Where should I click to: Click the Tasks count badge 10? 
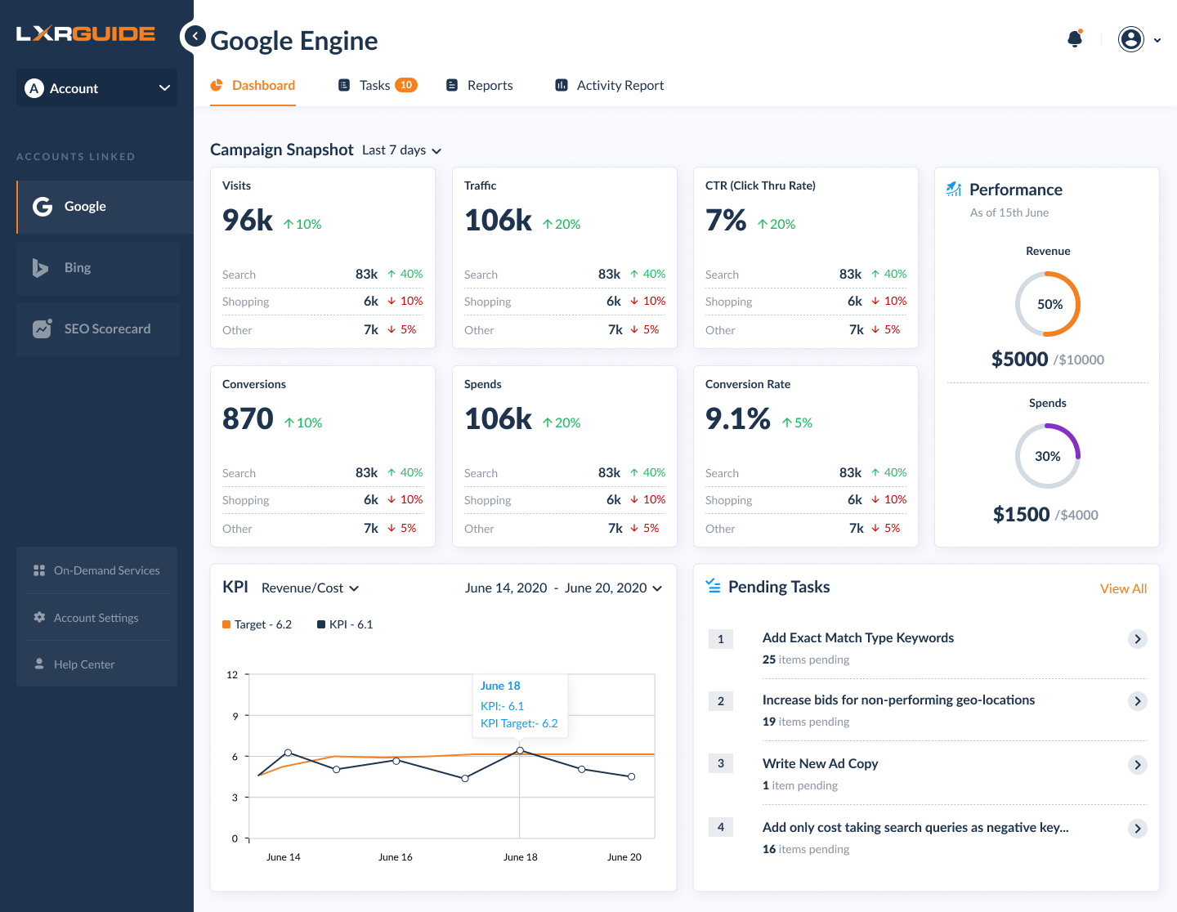(406, 85)
